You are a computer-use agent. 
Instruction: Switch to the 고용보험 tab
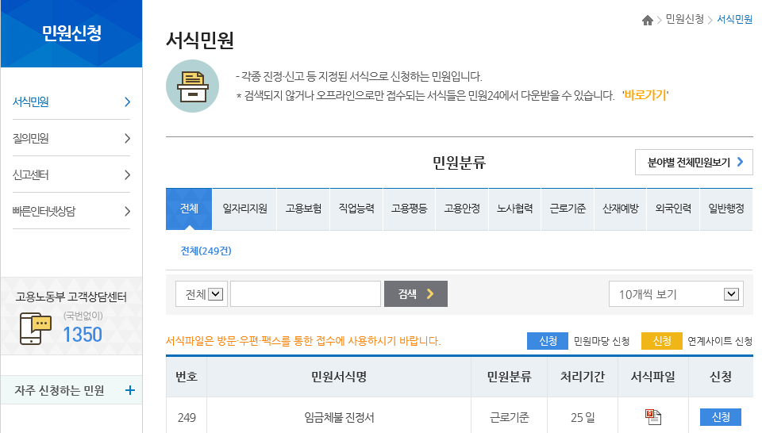(303, 209)
